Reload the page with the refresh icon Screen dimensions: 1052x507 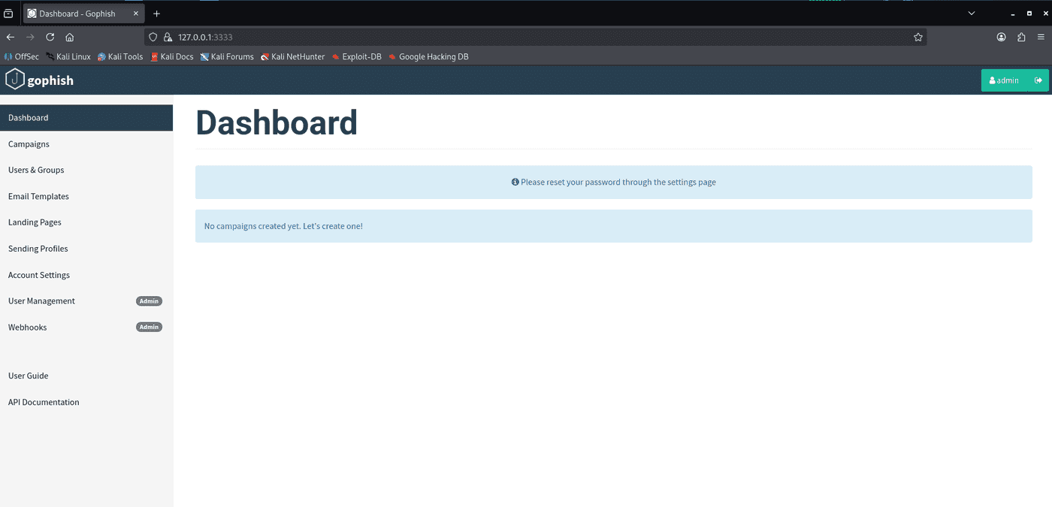coord(50,37)
